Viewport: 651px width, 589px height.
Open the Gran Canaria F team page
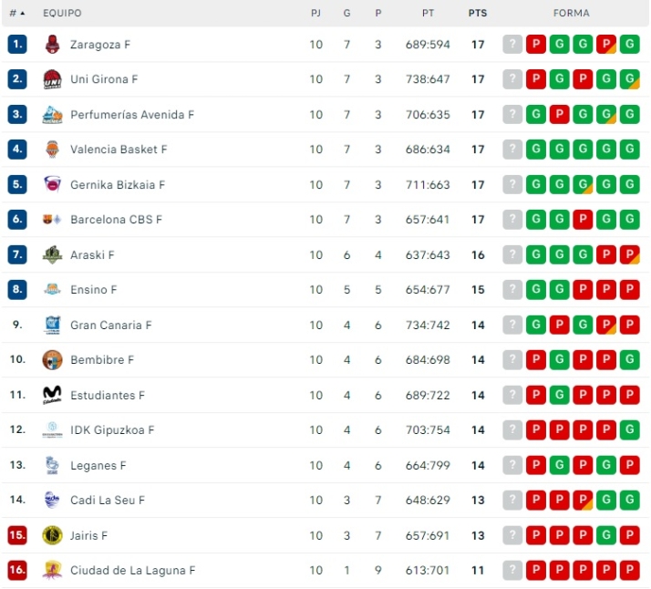111,325
